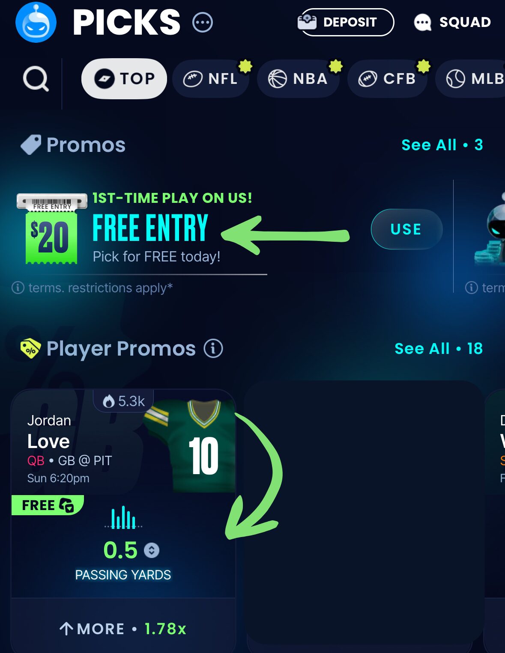Open the CFB tab
Screen dimensions: 505x653
387,79
